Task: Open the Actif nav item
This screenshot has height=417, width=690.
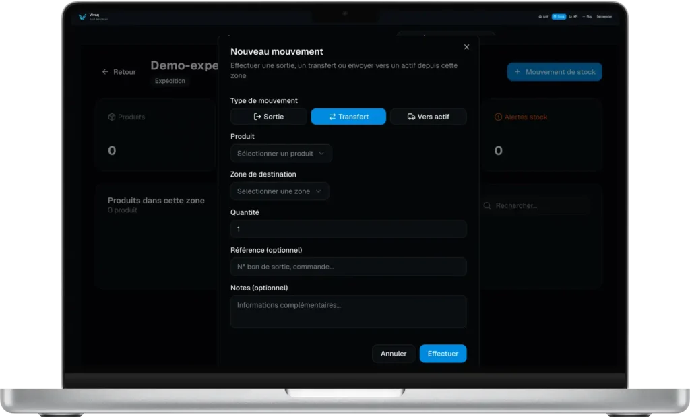Action: coord(543,17)
